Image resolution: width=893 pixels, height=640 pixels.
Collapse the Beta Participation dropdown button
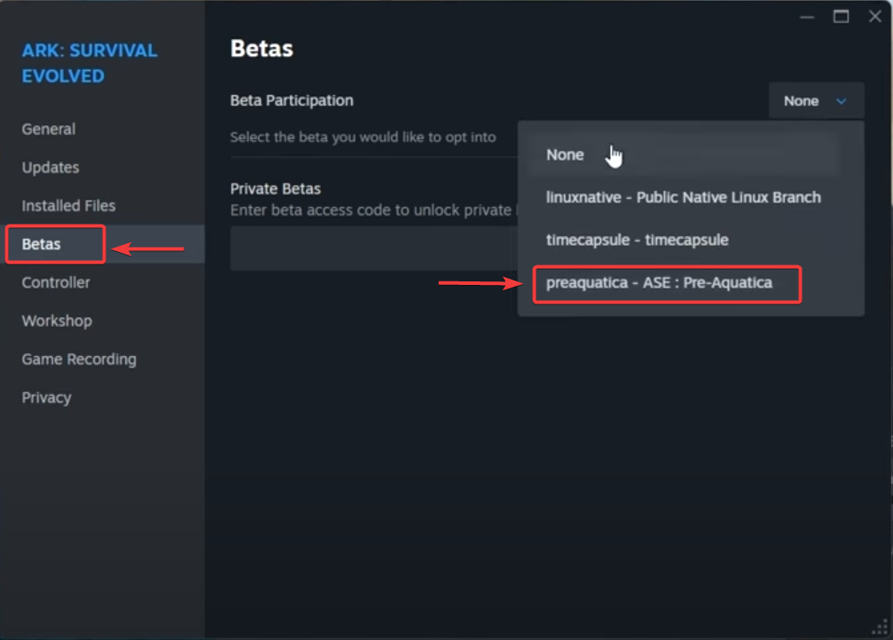coord(816,101)
